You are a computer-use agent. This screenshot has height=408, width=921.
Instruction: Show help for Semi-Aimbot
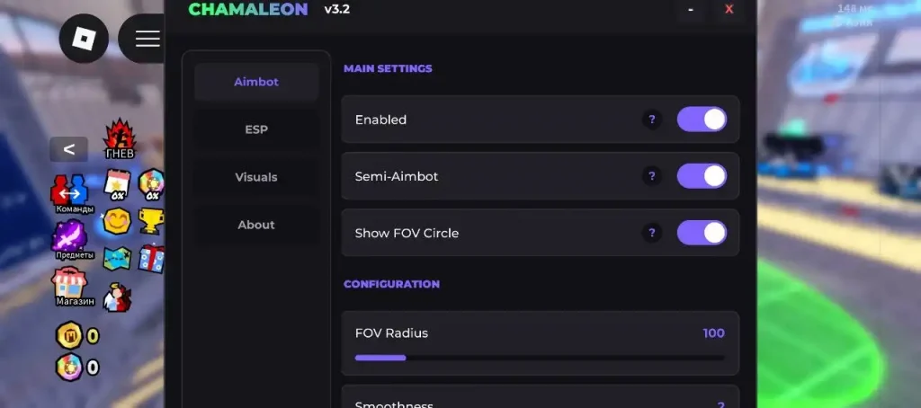point(651,176)
